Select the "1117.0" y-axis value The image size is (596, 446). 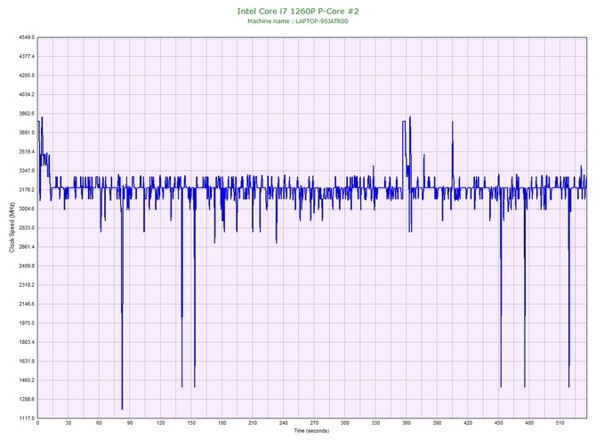[27, 418]
